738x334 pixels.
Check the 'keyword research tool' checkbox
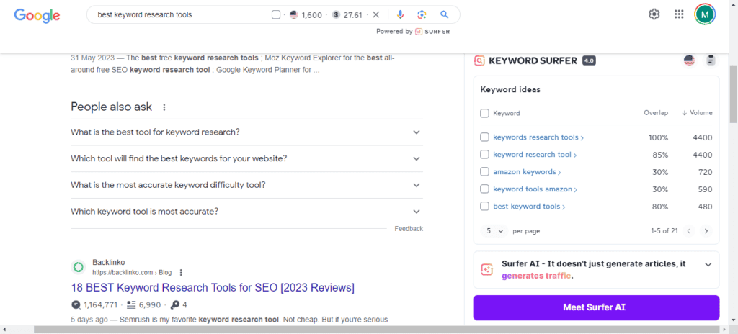[484, 154]
